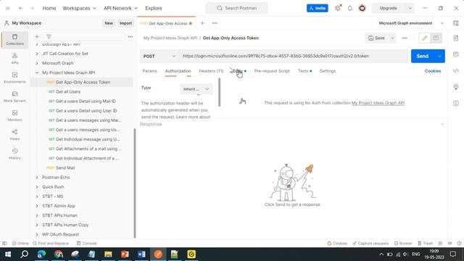Open the tab bar three-dot options
Viewport: 464px width, 261px height.
[215, 23]
